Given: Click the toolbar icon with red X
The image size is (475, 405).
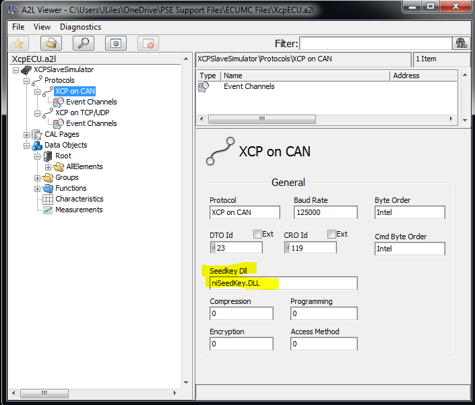Looking at the screenshot, I should (x=148, y=43).
